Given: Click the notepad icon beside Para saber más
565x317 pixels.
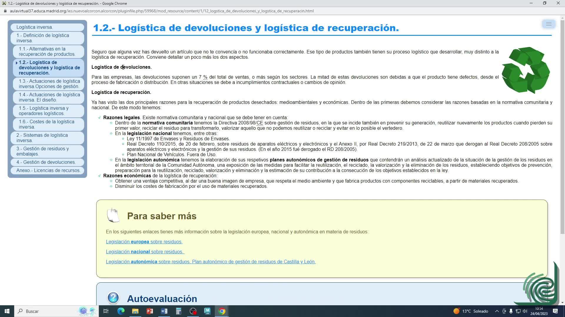Looking at the screenshot, I should (x=113, y=215).
